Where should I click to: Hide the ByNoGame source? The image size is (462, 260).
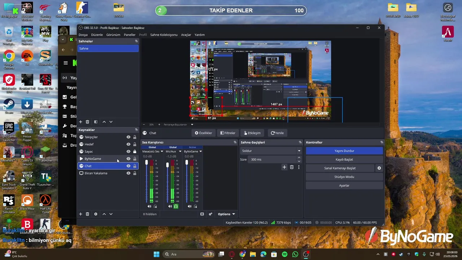click(x=128, y=159)
